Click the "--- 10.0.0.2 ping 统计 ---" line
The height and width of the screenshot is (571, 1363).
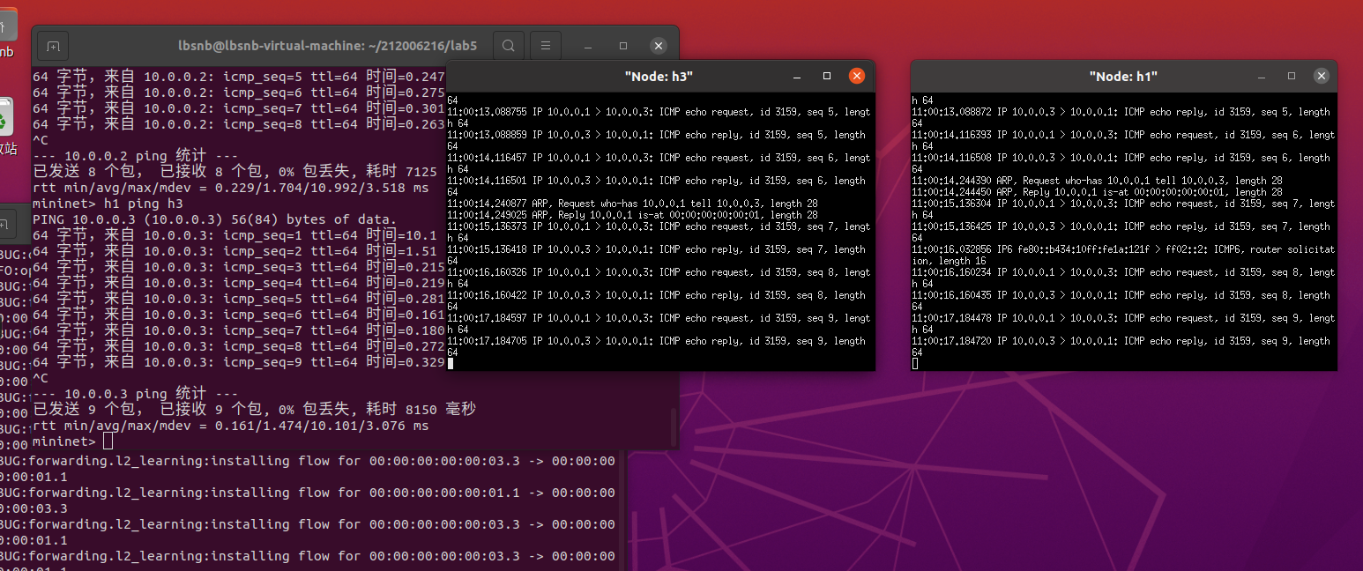(135, 156)
